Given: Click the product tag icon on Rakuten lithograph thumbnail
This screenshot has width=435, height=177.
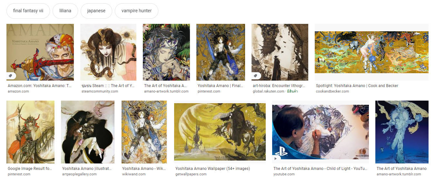Looking at the screenshot, I should (x=256, y=76).
